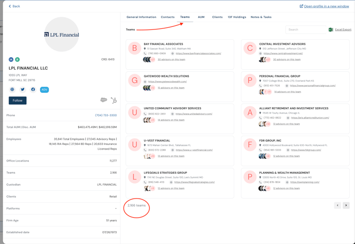View 30 advisors on Central Investment Advisors team
Viewport: 355px width, 244px height.
tap(287, 59)
